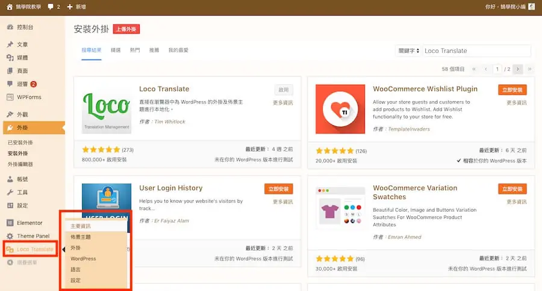This screenshot has height=291, width=542.
Task: Switch to 搜尋結果 tab
Action: tap(92, 50)
